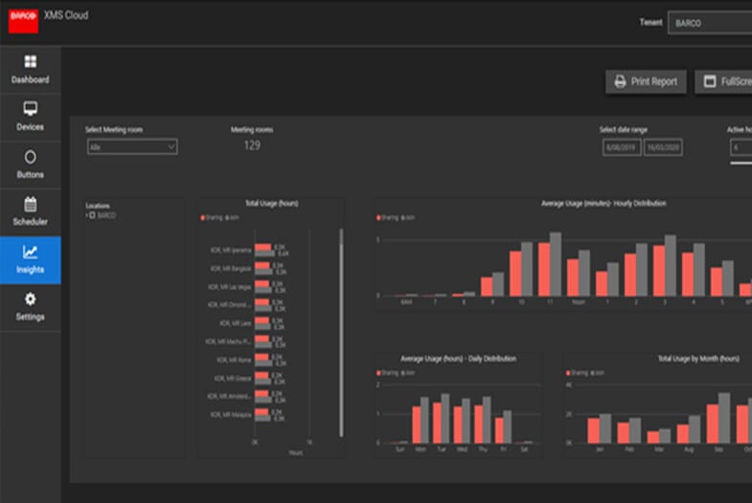
Task: Tick the BARCO location checkbox
Action: tap(94, 216)
